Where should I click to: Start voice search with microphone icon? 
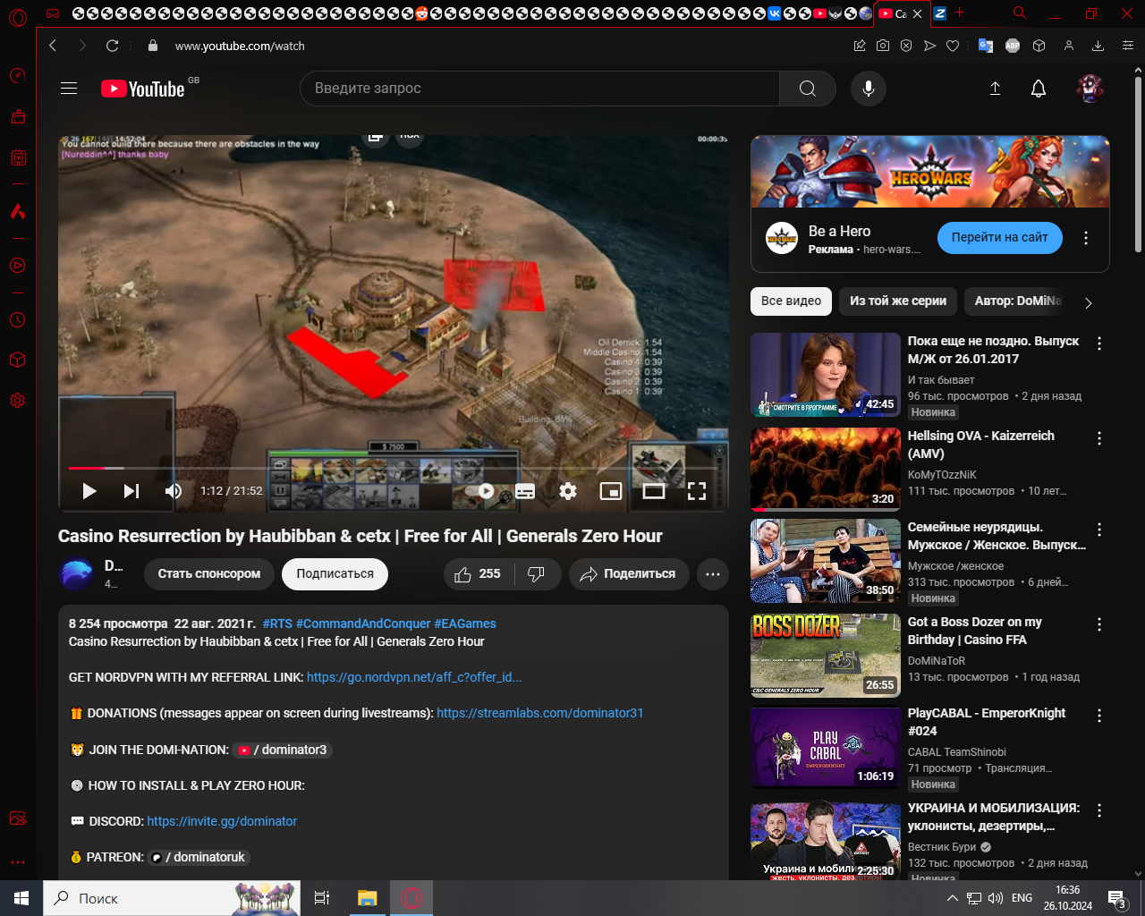(868, 89)
